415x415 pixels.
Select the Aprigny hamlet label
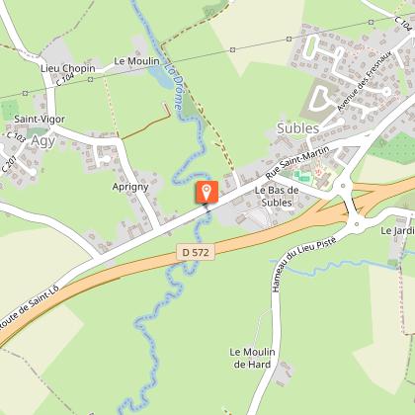[x=130, y=187]
